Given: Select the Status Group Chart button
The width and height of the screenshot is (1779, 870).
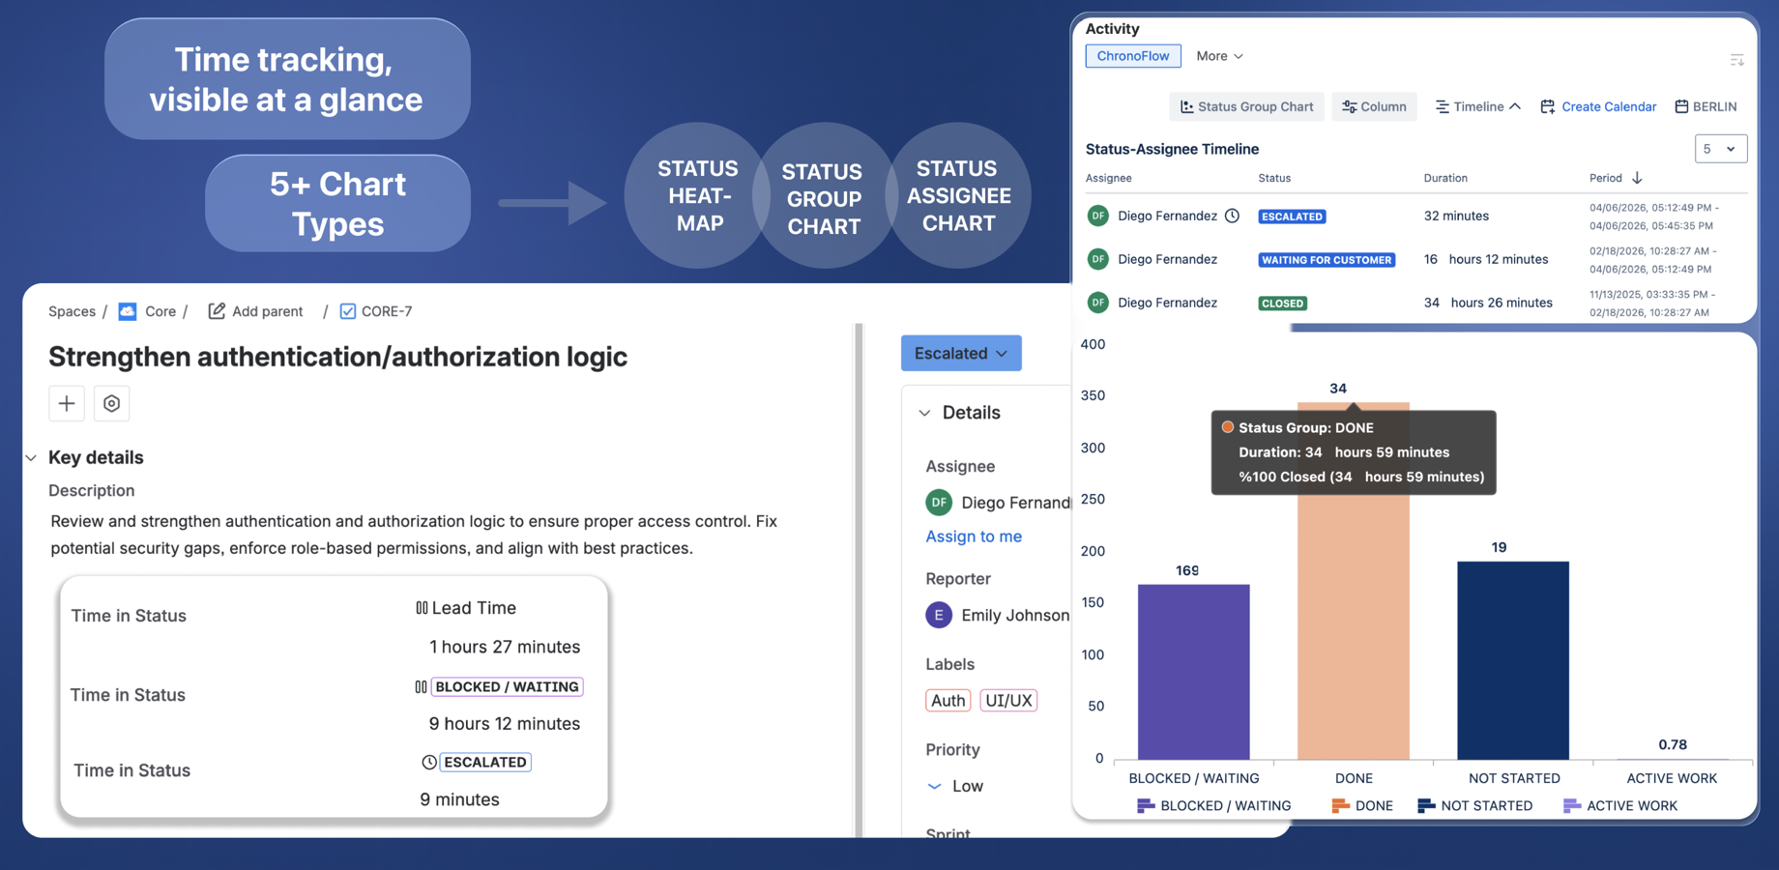Looking at the screenshot, I should [1246, 106].
